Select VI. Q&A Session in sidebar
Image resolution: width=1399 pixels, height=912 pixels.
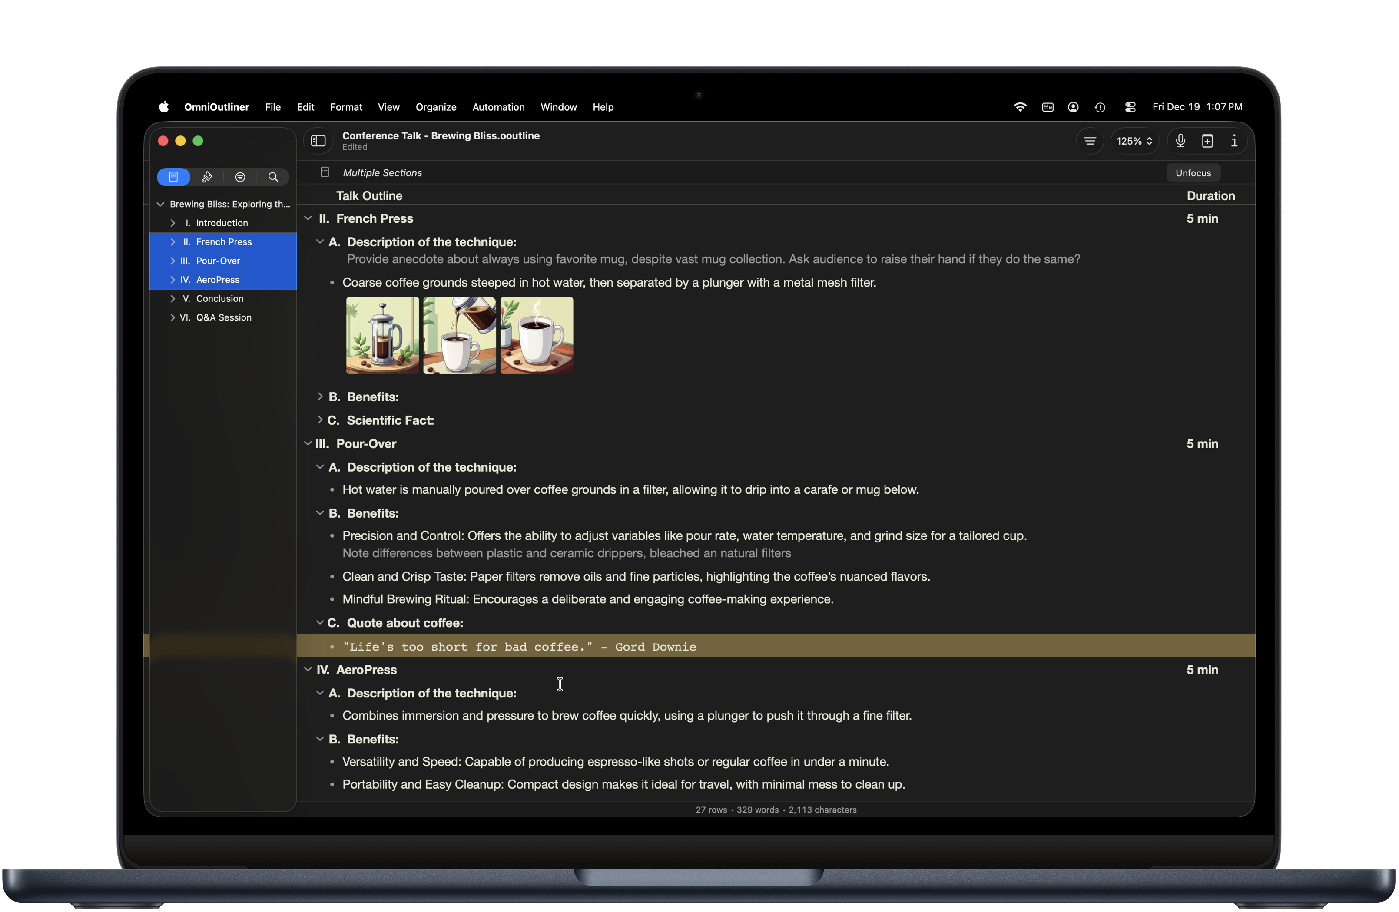point(223,317)
